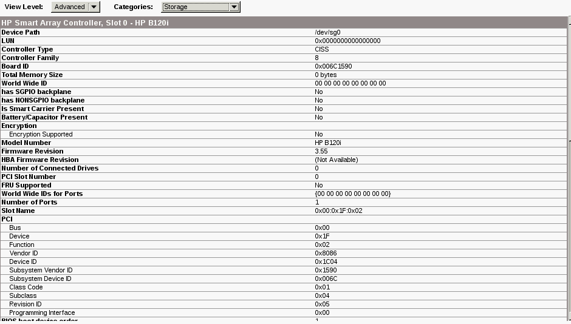Screen dimensions: 571x324
Task: Open the View Level dropdown
Action: click(x=75, y=7)
